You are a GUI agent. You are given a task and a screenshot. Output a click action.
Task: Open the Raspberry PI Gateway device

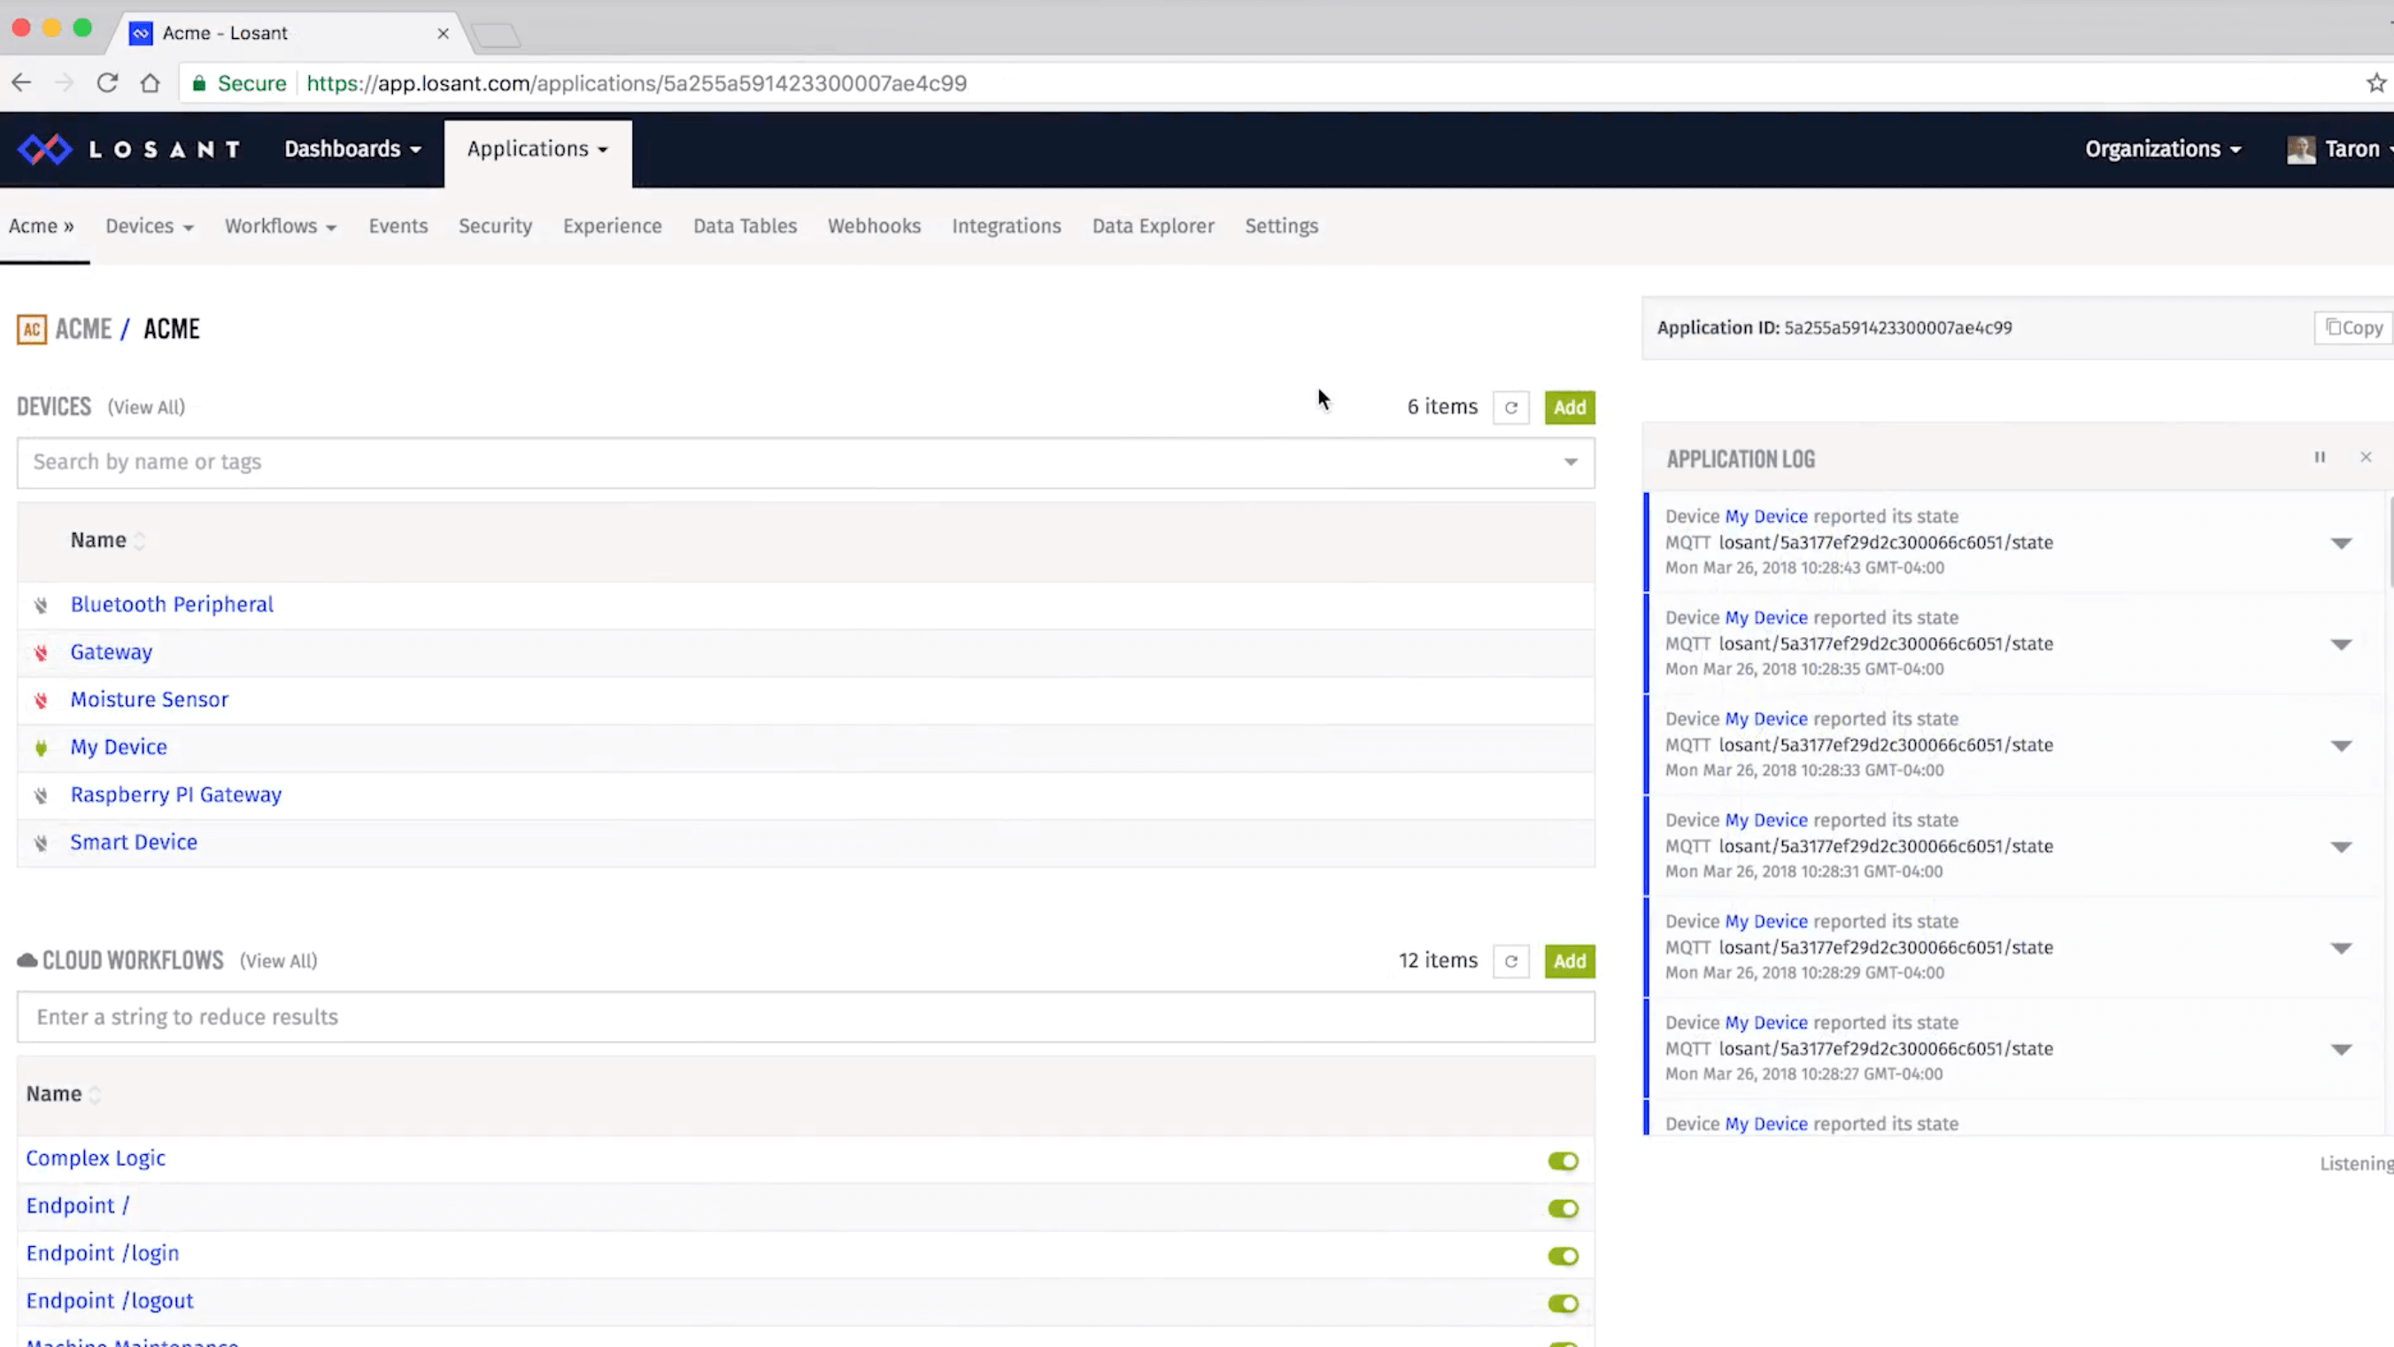pyautogui.click(x=175, y=794)
